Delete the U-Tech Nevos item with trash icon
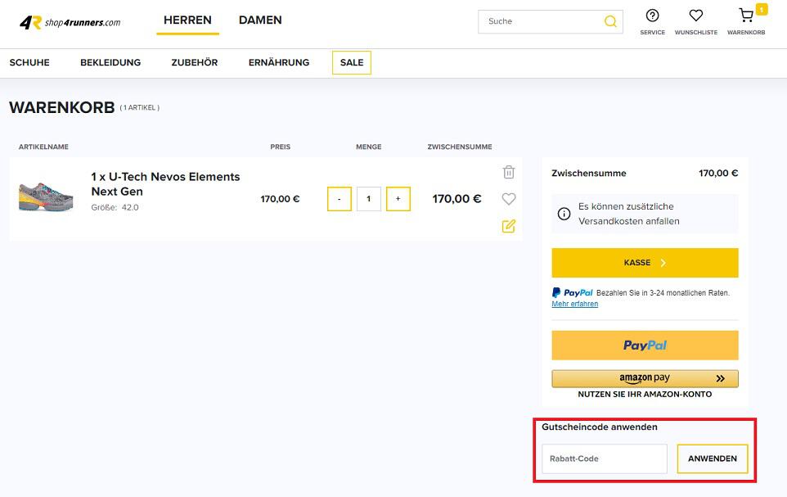 tap(508, 172)
